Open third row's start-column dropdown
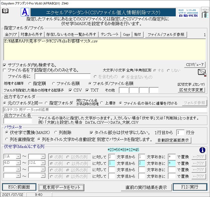Viewport: 210px width, 197px height. click(x=18, y=169)
